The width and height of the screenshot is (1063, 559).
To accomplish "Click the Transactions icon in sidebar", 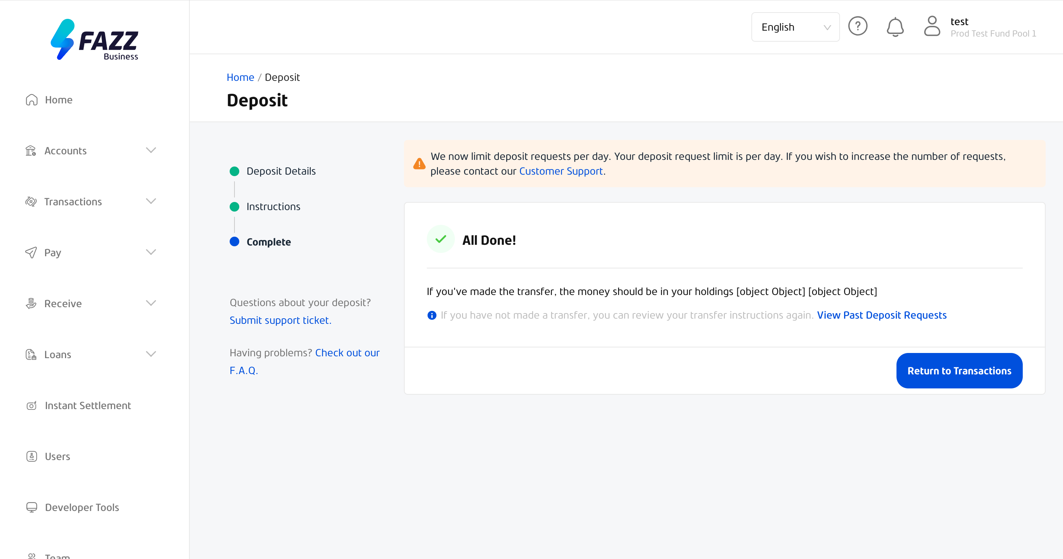I will [31, 202].
